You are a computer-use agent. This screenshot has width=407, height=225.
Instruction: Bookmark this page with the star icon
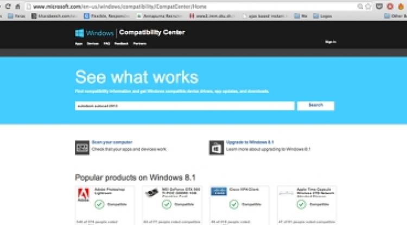point(368,7)
